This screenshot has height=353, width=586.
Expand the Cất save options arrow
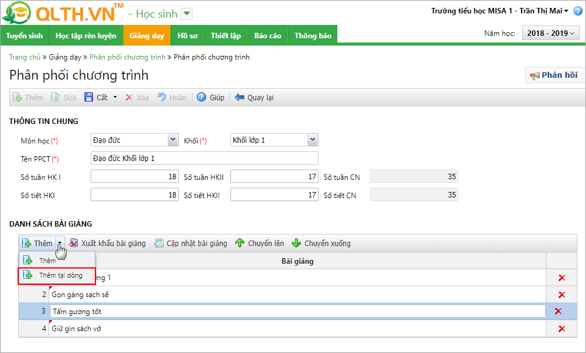click(115, 97)
